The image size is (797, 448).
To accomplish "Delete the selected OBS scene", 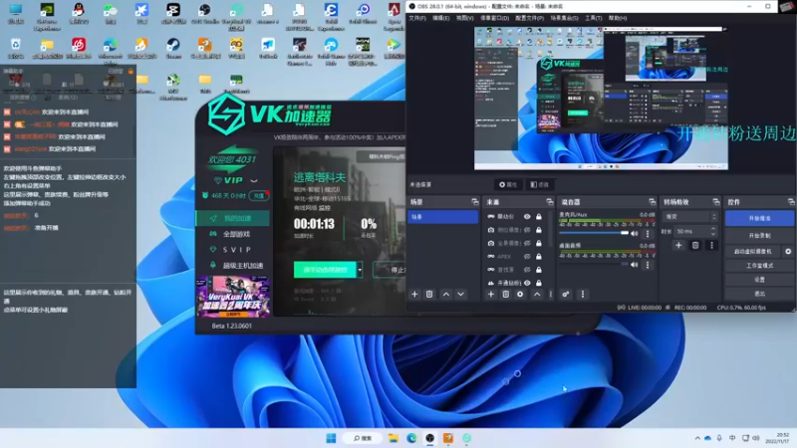I will (x=429, y=294).
